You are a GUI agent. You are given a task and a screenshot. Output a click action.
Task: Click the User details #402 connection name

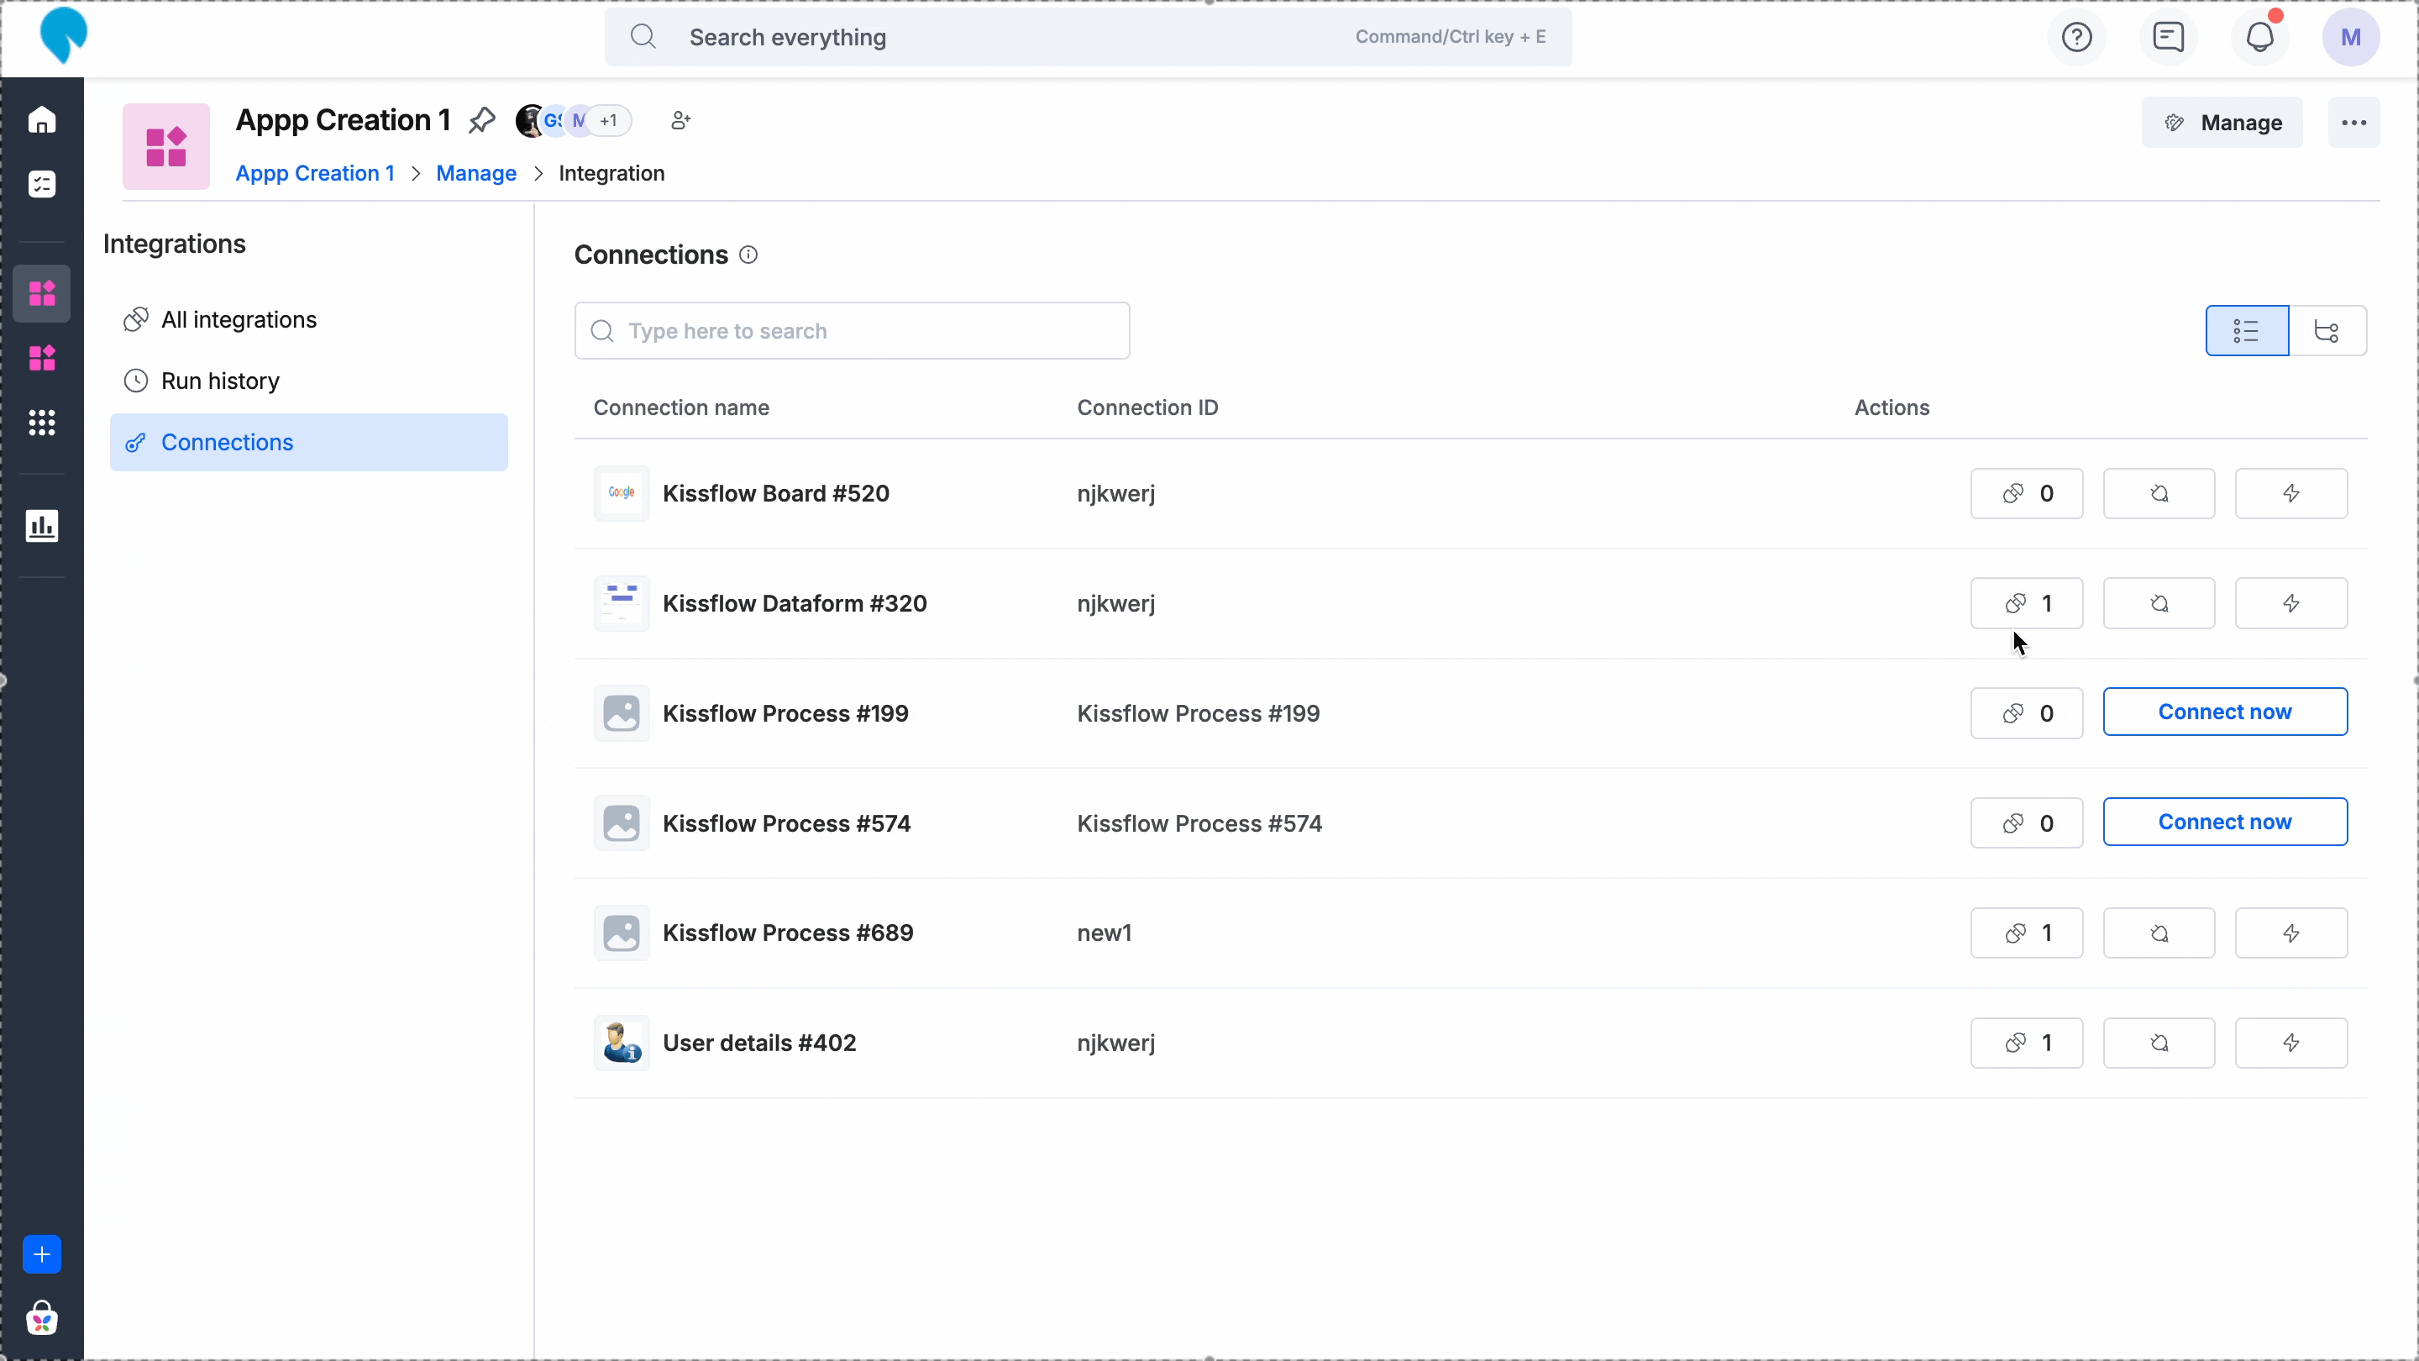(758, 1043)
